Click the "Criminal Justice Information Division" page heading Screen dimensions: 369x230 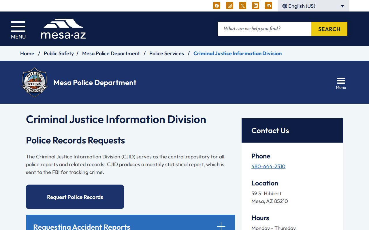(116, 119)
